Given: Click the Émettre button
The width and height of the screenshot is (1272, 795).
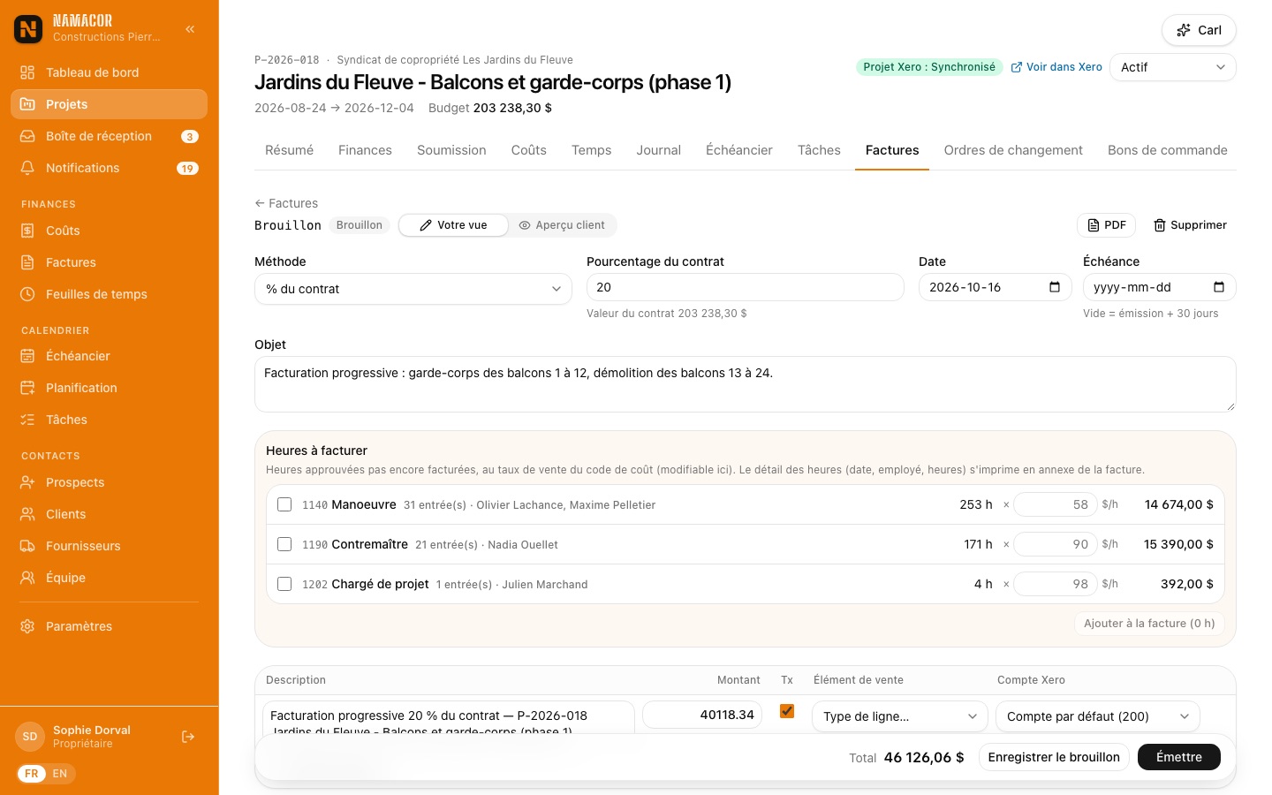Looking at the screenshot, I should (x=1179, y=757).
